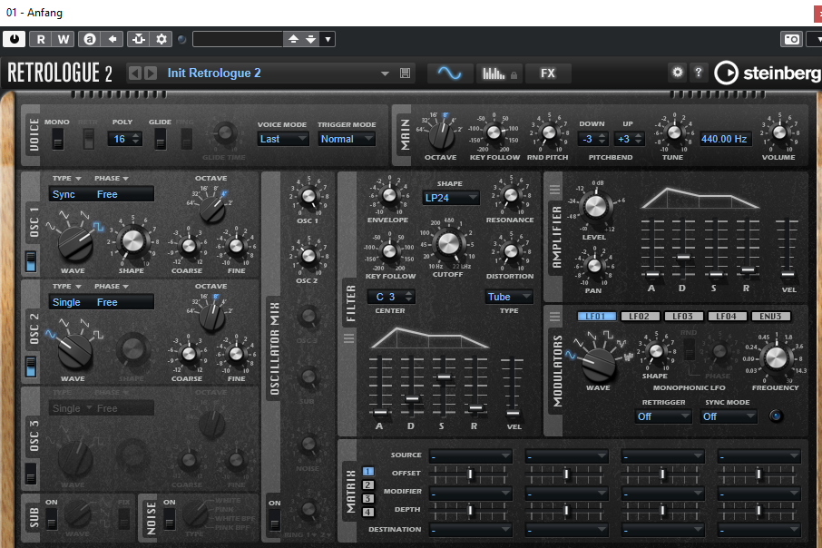822x548 pixels.
Task: Switch to the LFO3 tab
Action: click(x=683, y=317)
